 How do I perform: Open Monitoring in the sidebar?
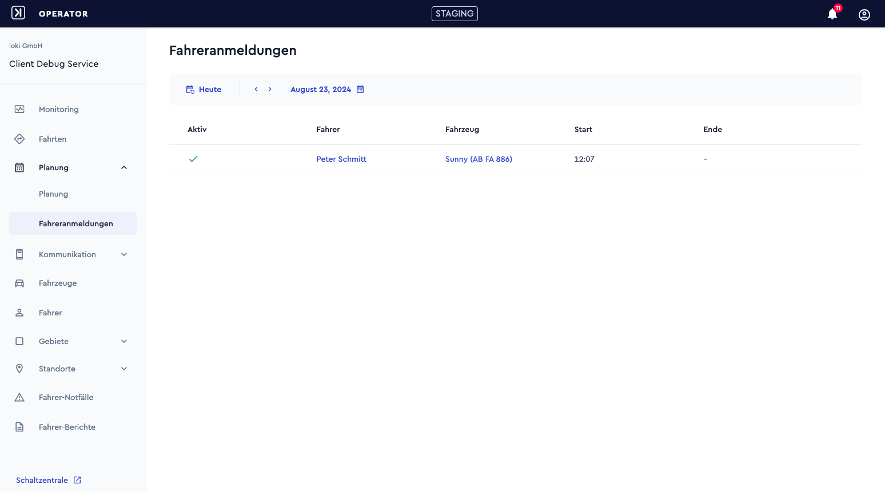coord(59,109)
